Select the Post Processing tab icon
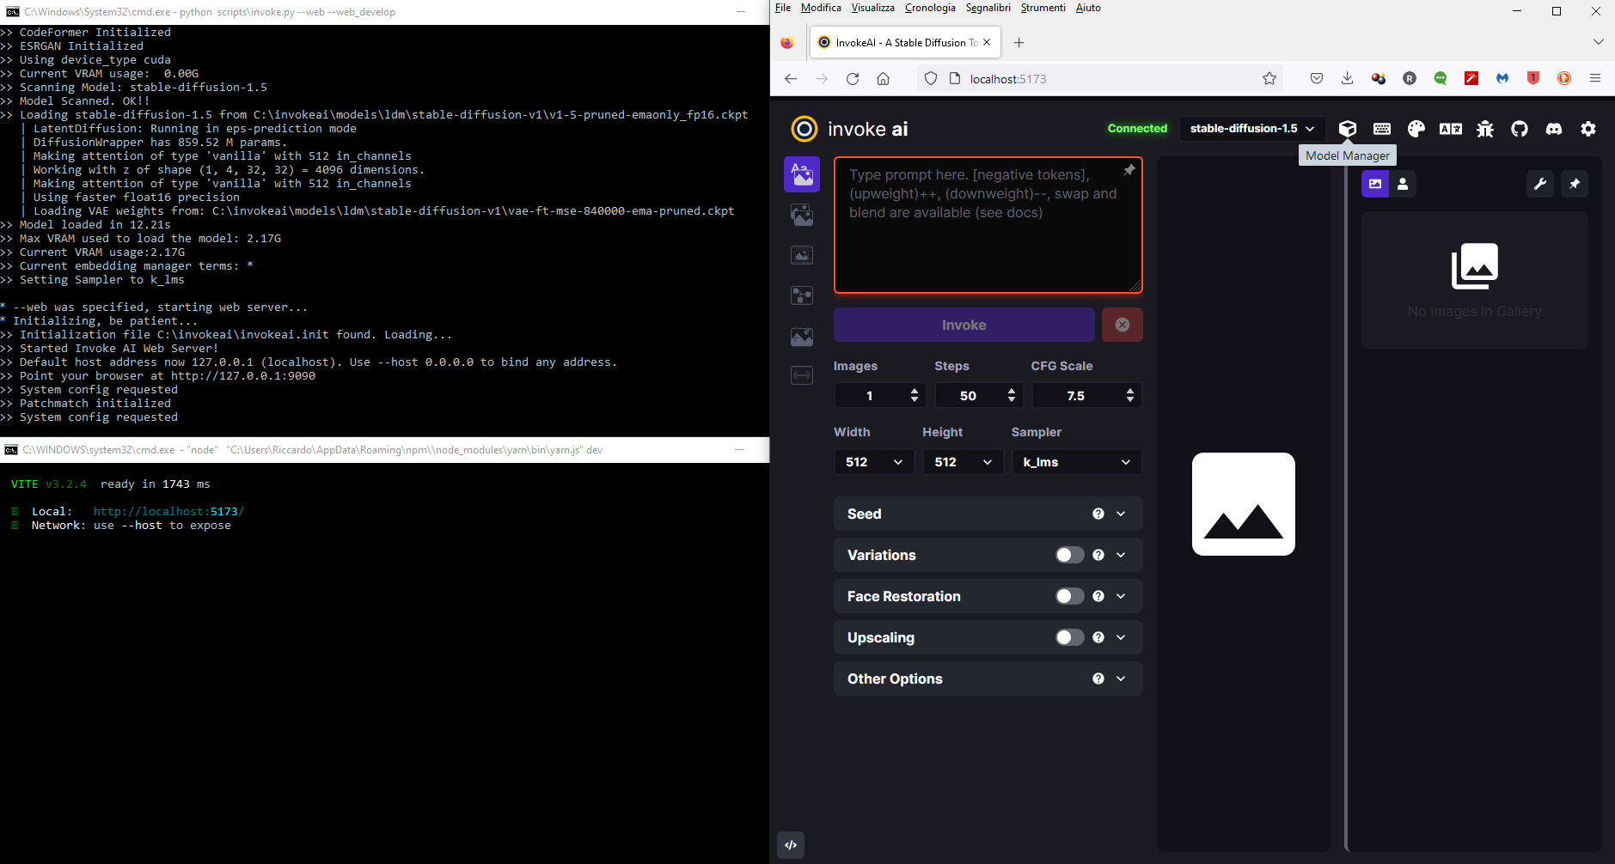 (802, 336)
